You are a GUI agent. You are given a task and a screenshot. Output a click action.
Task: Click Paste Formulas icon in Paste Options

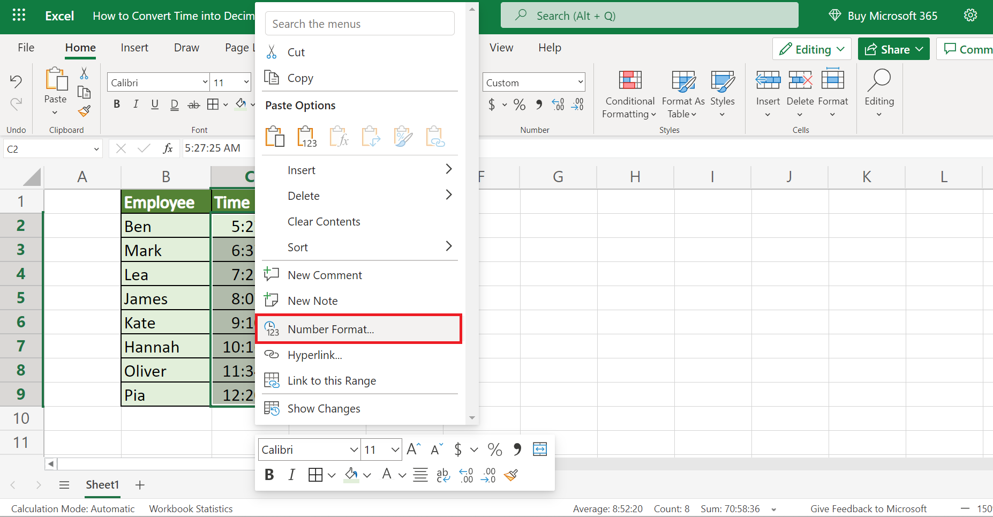[338, 137]
